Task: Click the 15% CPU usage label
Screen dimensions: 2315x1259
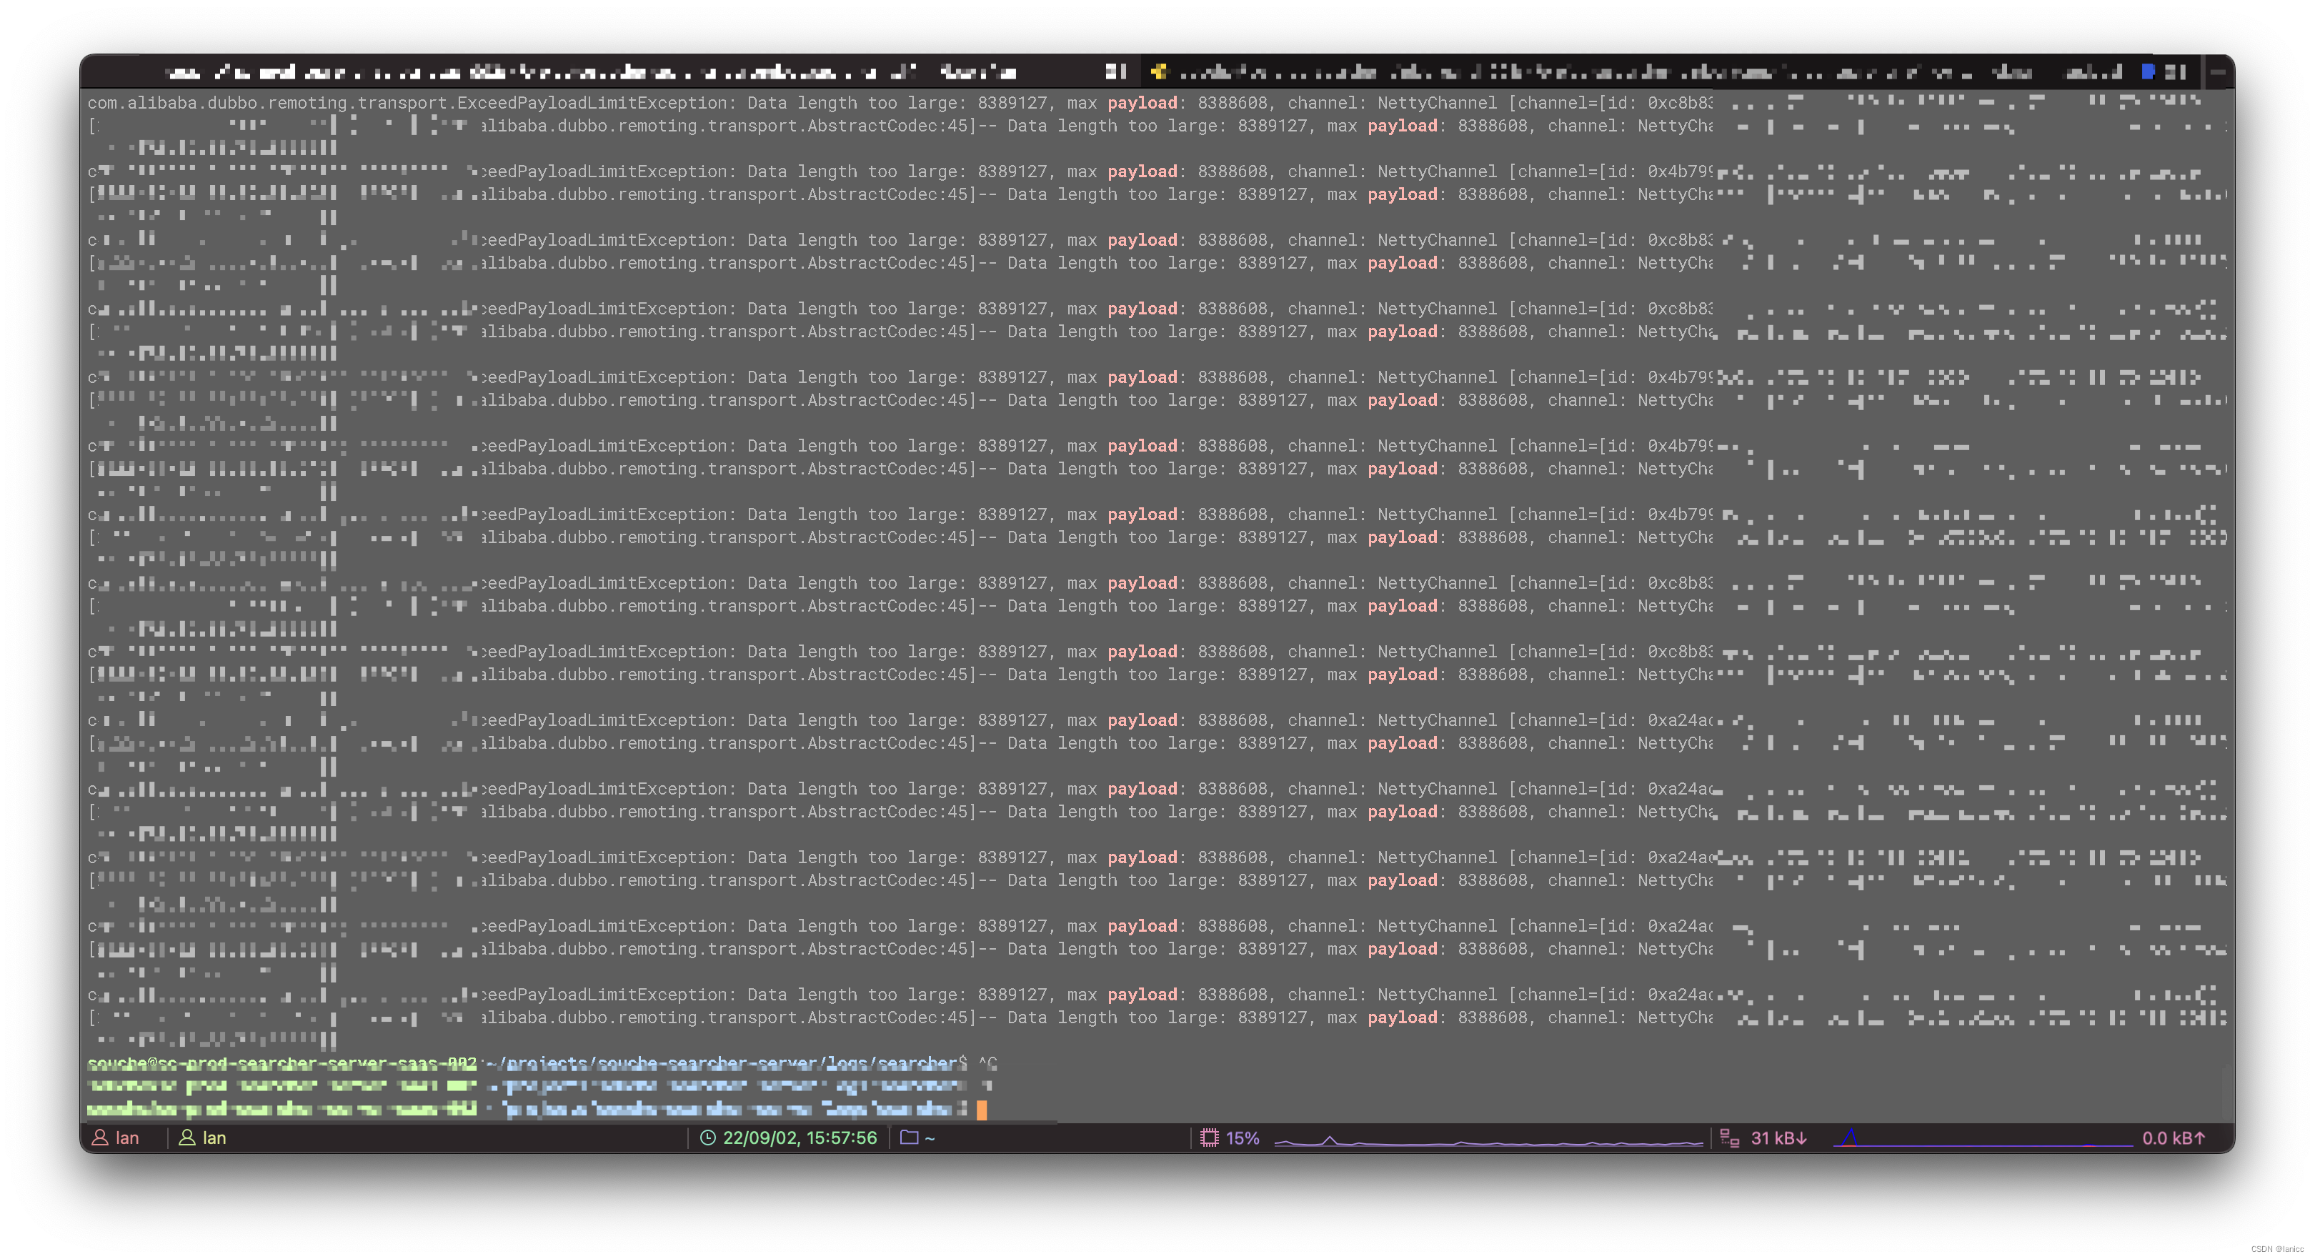Action: click(1242, 1138)
